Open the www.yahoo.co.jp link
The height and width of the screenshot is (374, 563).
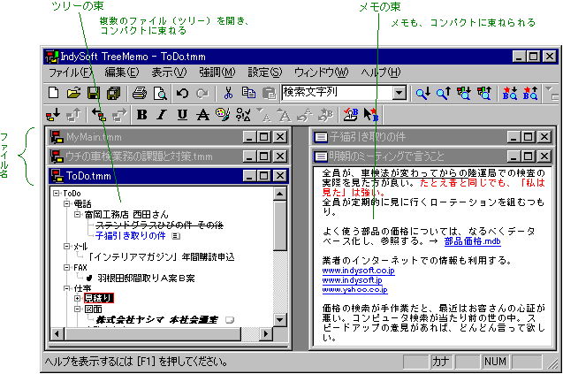coord(354,290)
